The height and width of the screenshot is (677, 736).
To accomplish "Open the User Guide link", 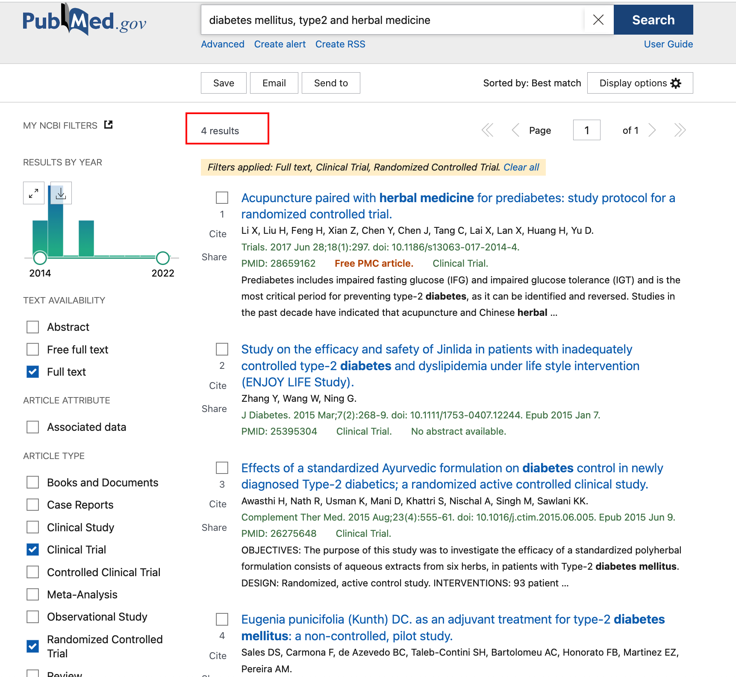I will [668, 44].
